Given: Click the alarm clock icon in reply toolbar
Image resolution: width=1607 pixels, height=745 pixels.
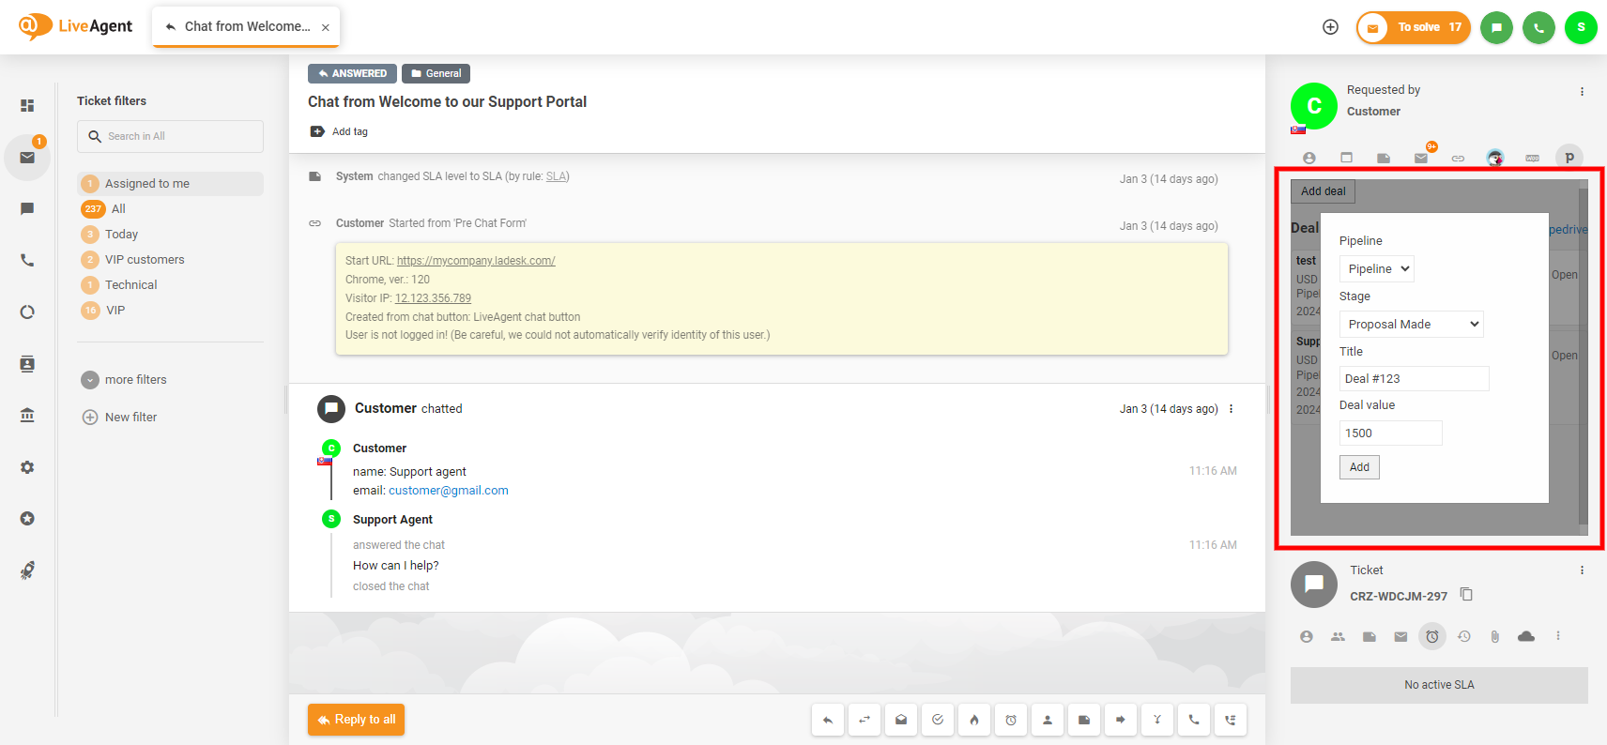Looking at the screenshot, I should 1011,720.
